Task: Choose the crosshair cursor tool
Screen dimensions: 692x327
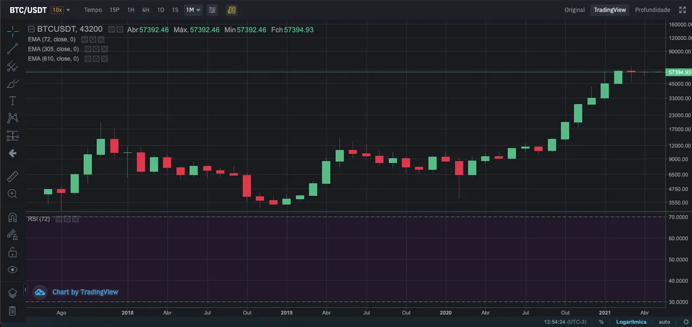Action: tap(12, 31)
